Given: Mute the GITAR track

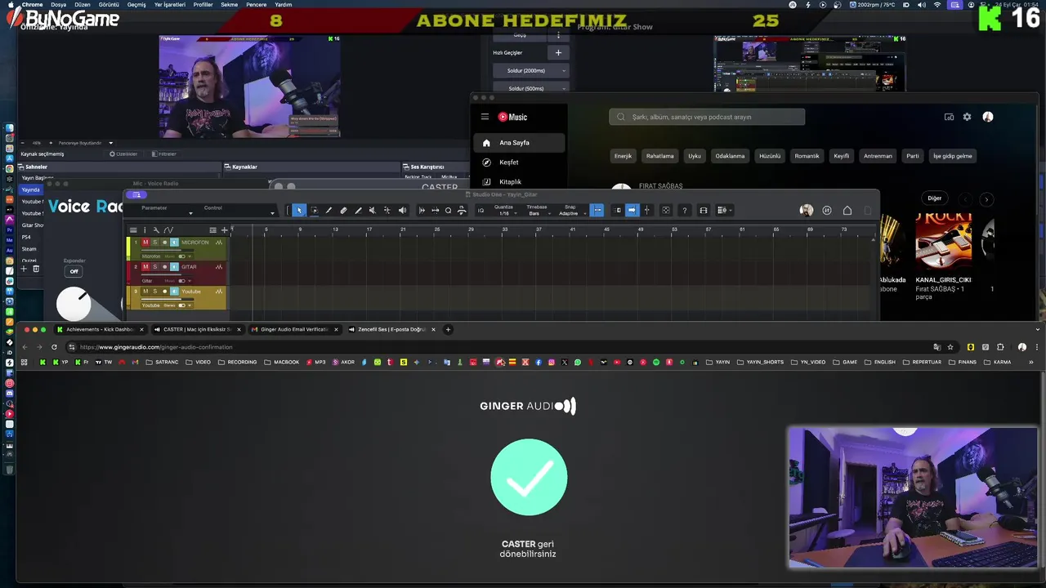Looking at the screenshot, I should [145, 267].
